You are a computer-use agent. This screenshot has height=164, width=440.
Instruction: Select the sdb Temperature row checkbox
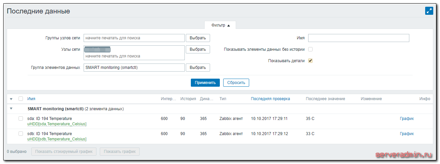tap(21, 134)
